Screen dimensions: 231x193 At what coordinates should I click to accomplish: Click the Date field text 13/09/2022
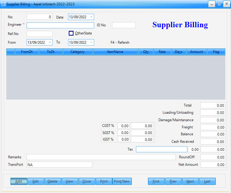pyautogui.click(x=78, y=17)
